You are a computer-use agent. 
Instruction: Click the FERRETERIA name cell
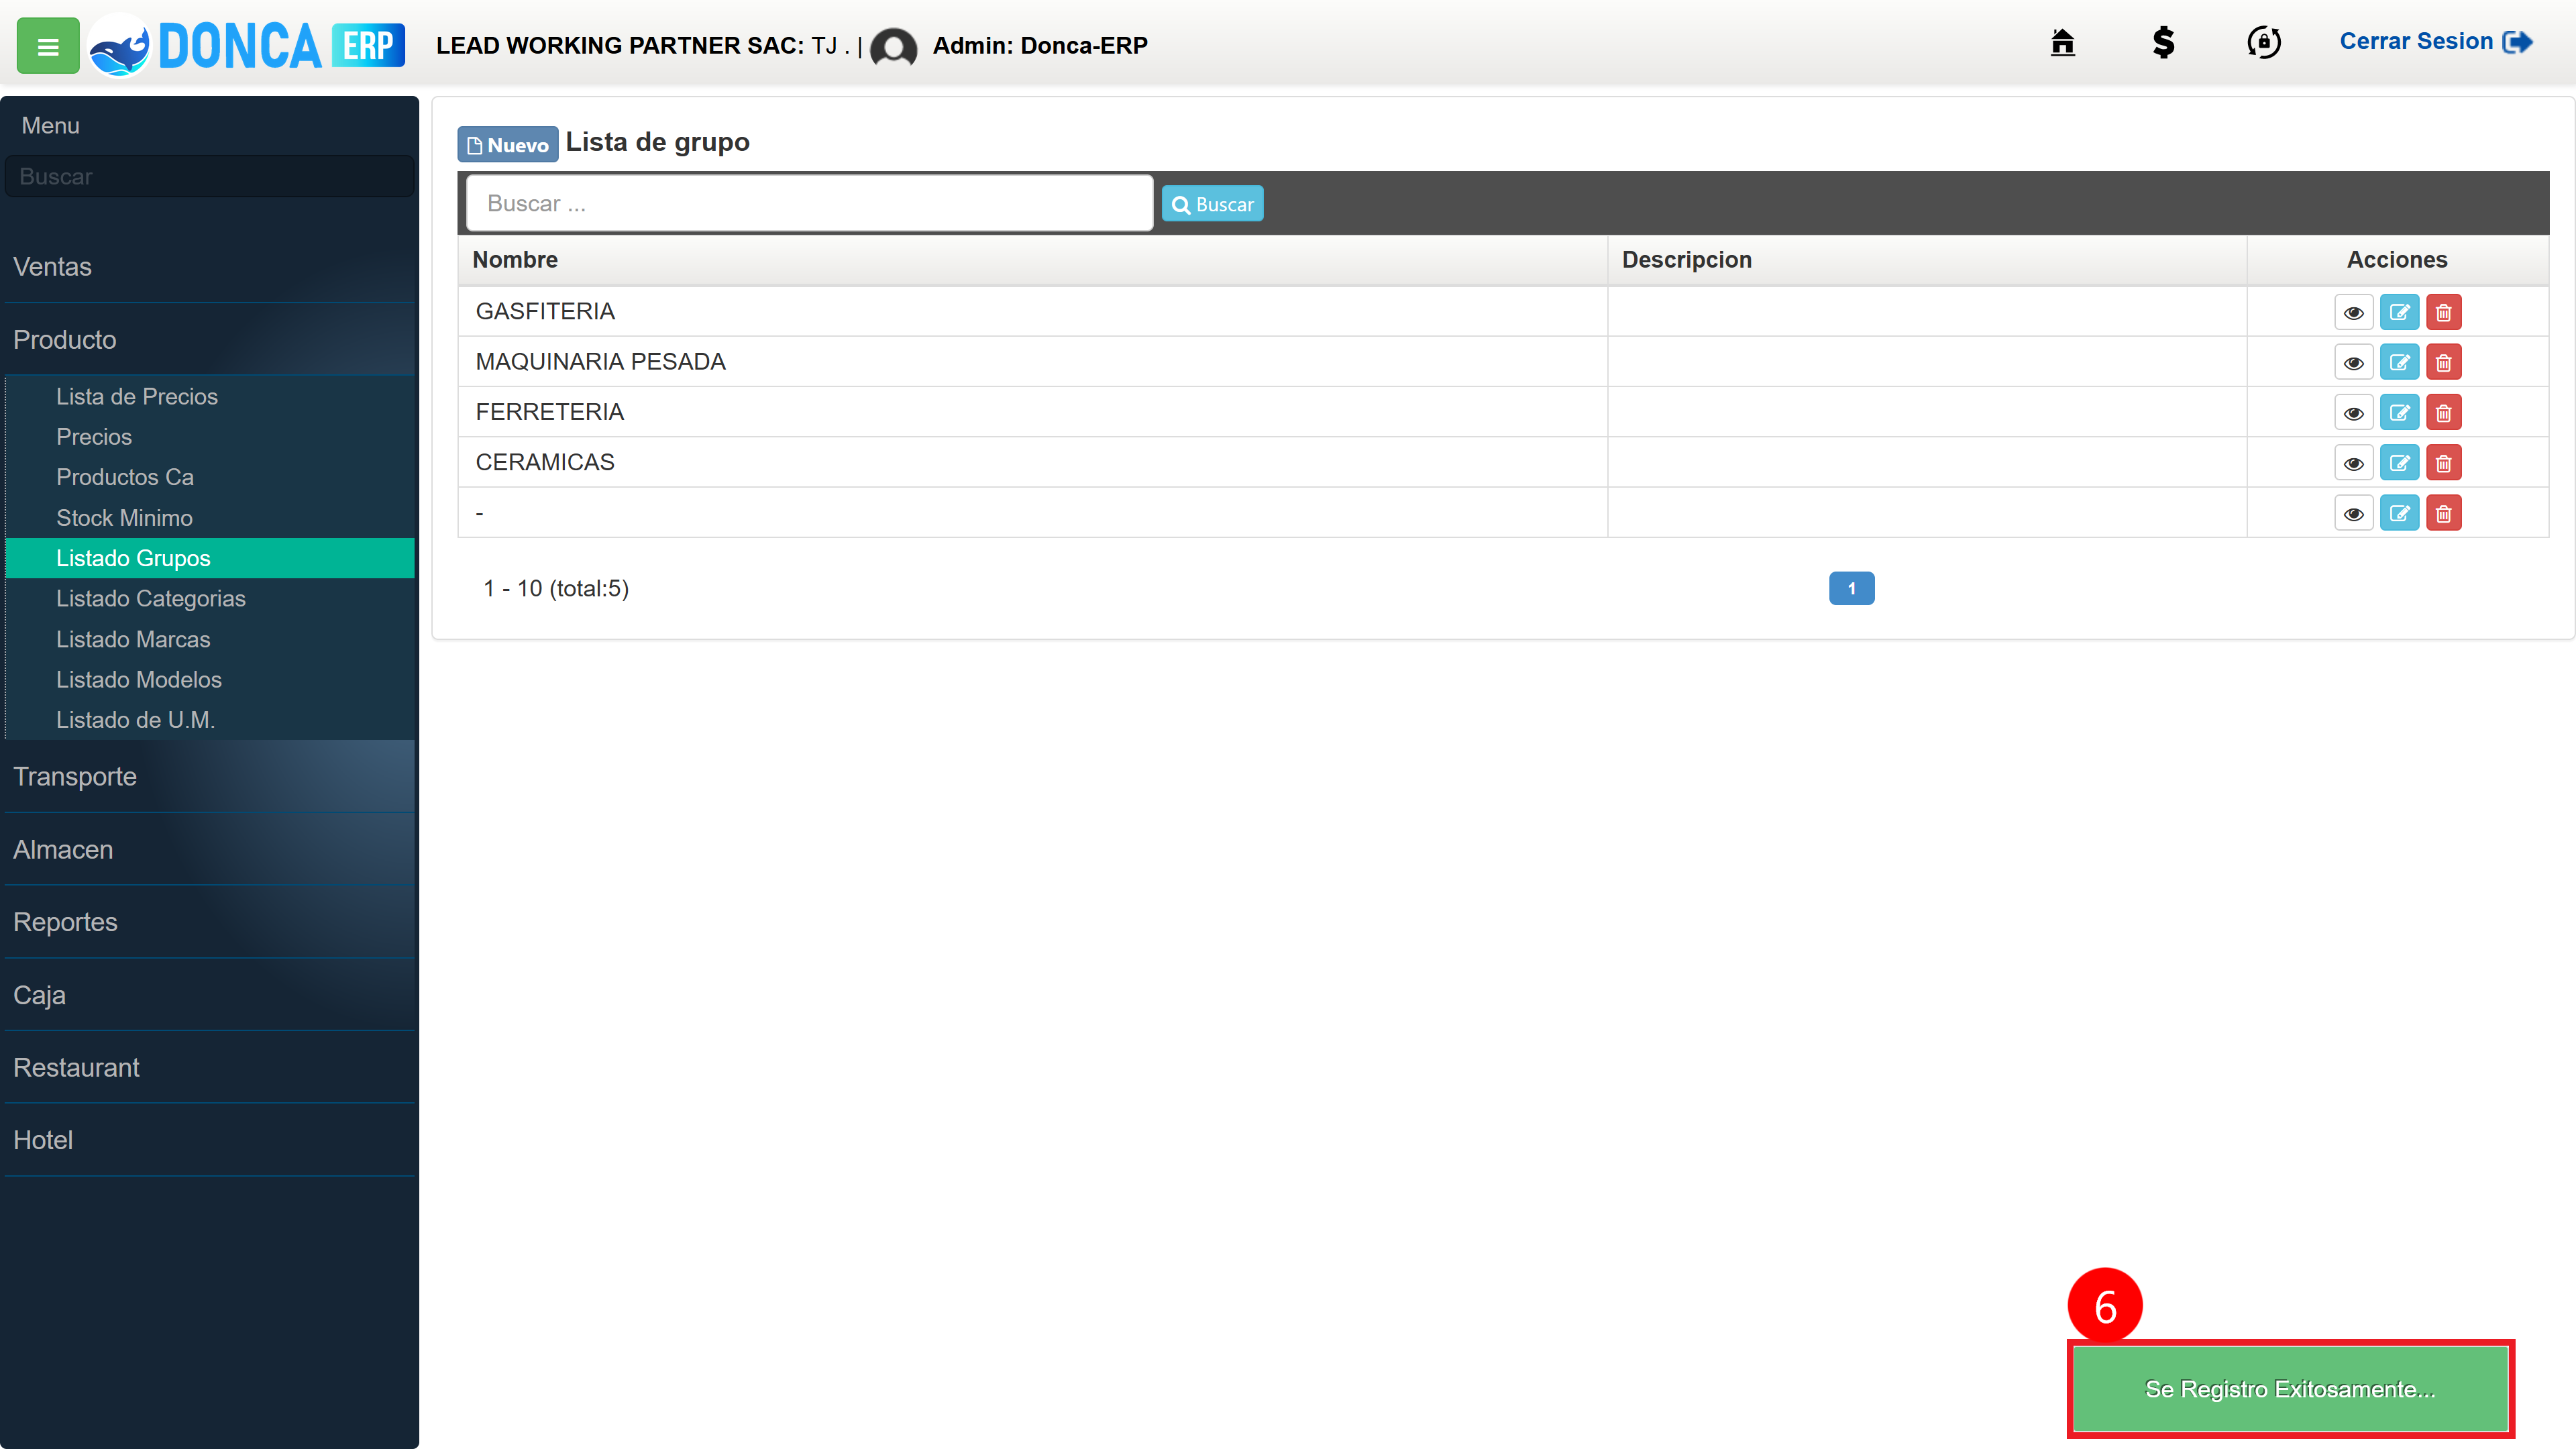(x=1033, y=412)
